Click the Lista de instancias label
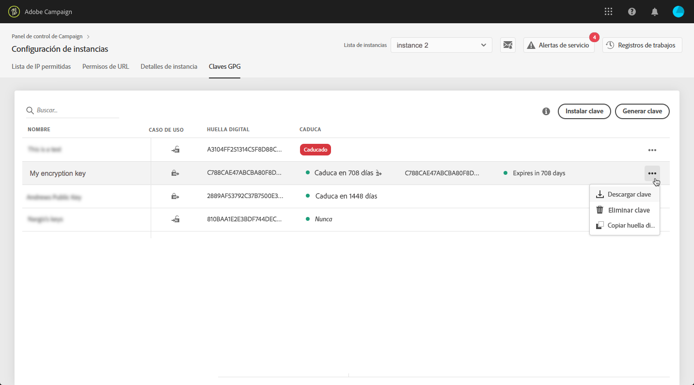694x385 pixels. click(365, 45)
